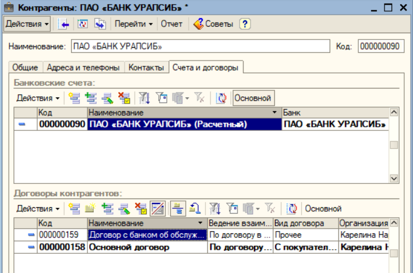This screenshot has height=273, width=413.
Task: Click the Отчет button in the top toolbar
Action: click(x=172, y=24)
